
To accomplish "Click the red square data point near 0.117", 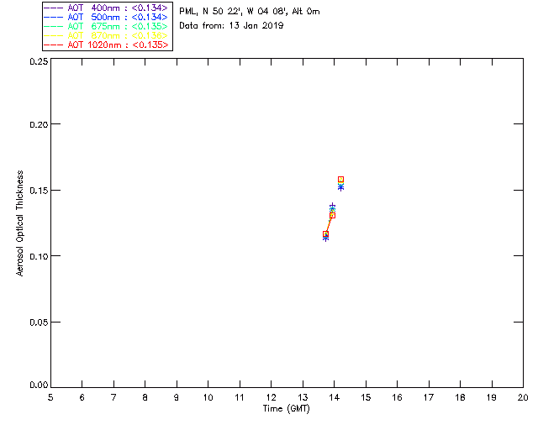I will click(325, 233).
